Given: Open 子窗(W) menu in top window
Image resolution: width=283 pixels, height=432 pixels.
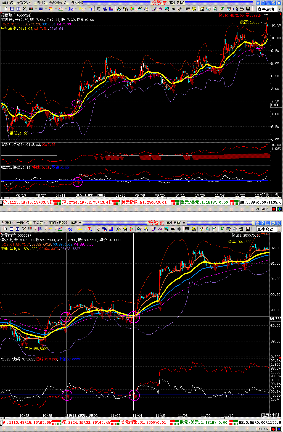Looking at the screenshot, I should 23,2.
